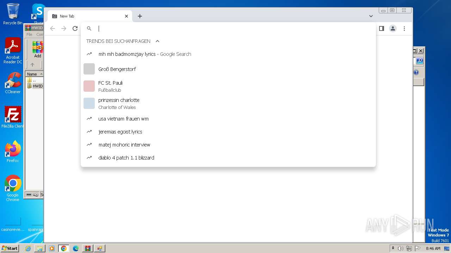The image size is (451, 253).
Task: Open Google Chrome desktop icon
Action: click(x=13, y=188)
